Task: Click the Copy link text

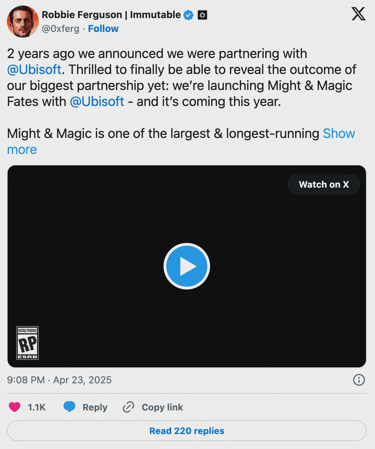Action: (x=162, y=407)
